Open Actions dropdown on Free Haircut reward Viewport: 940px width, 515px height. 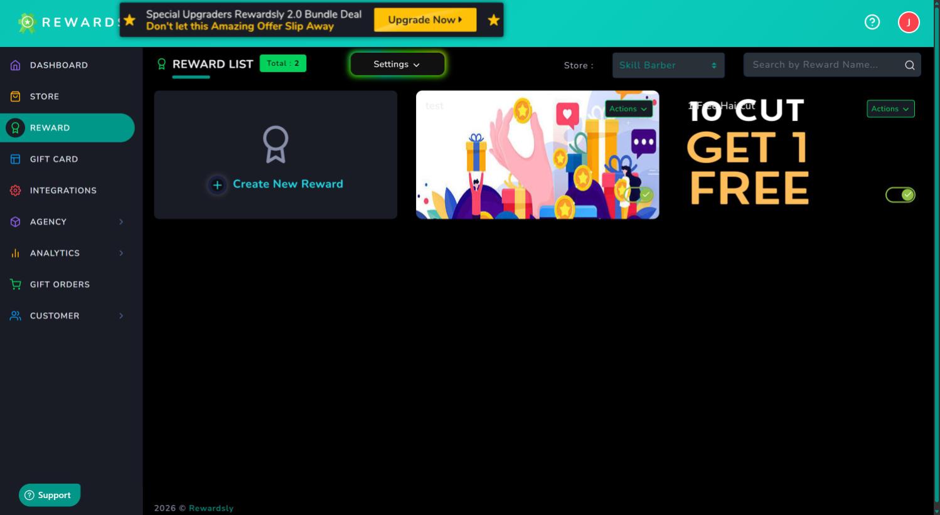coord(890,109)
